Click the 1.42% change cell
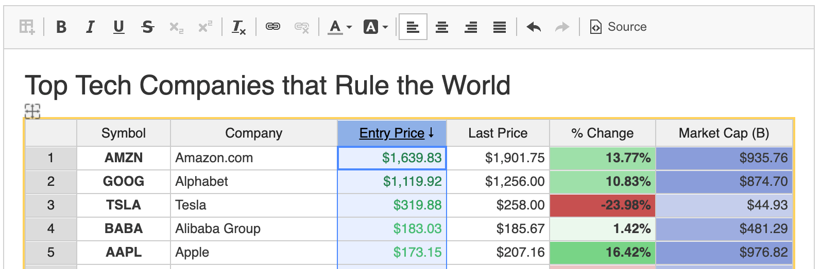Screen dimensions: 821x269 pos(603,229)
